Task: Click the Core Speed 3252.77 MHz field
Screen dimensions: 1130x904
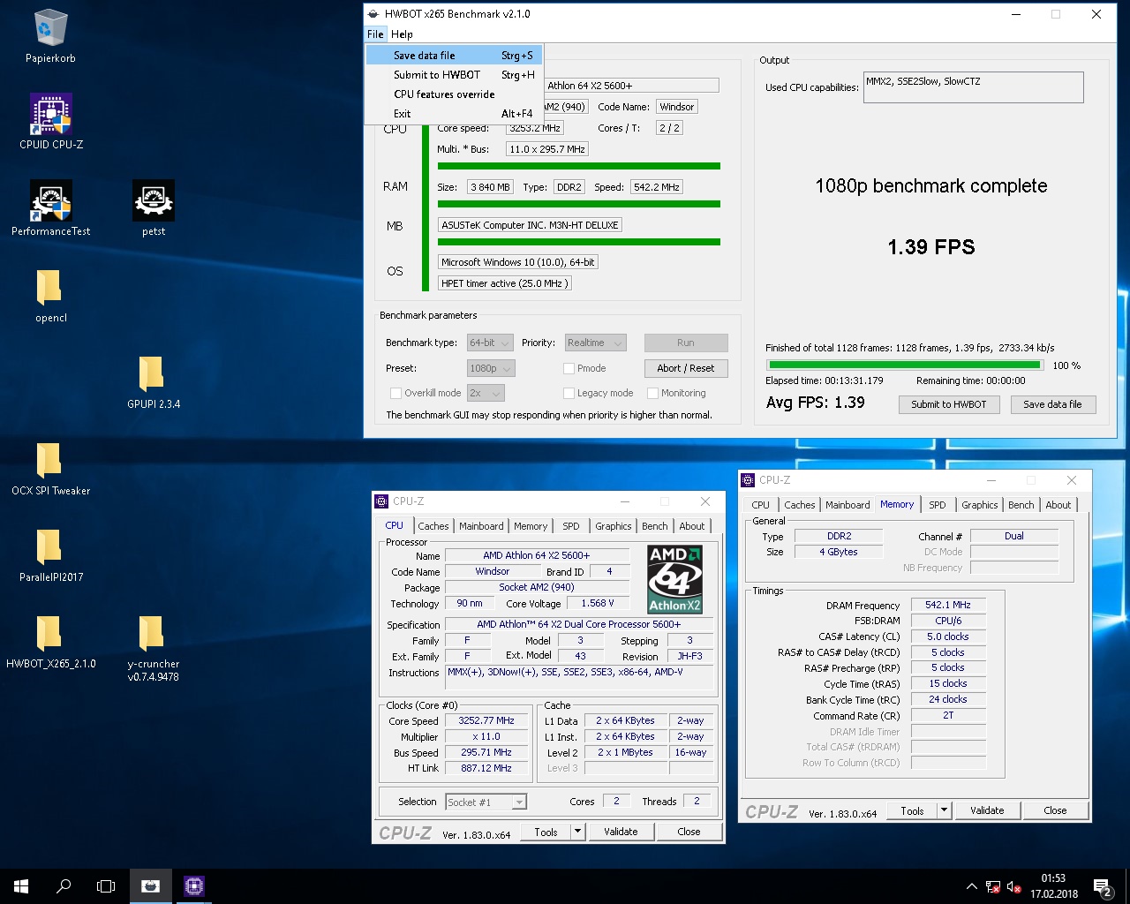Action: tap(486, 721)
